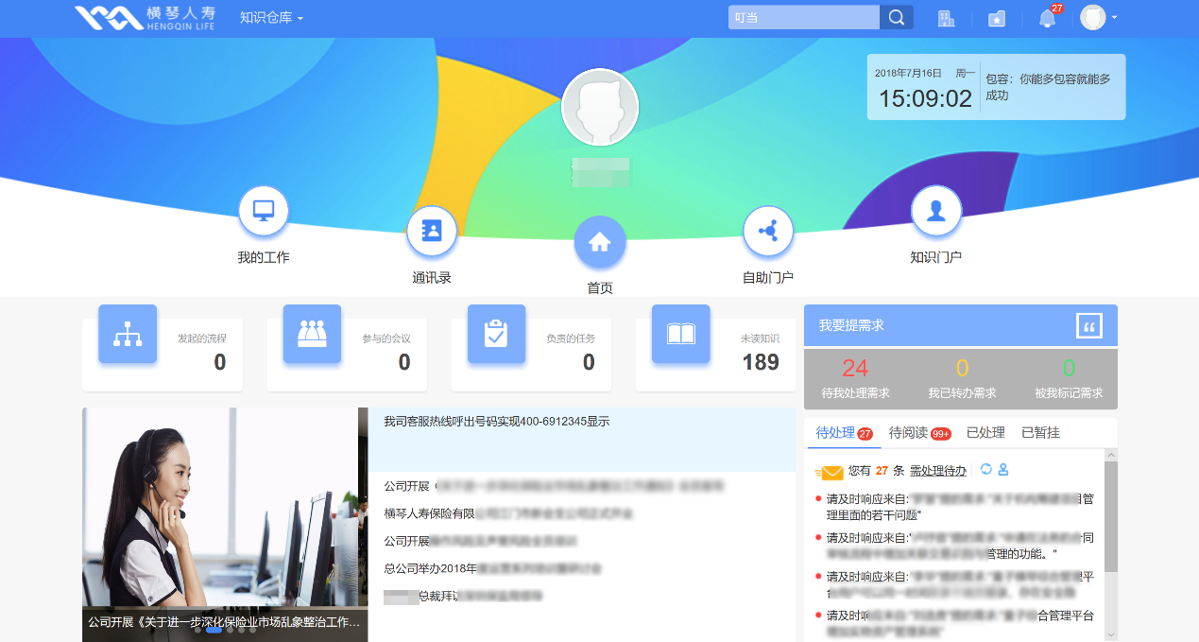Image resolution: width=1199 pixels, height=642 pixels.
Task: Click the 我的工作 monitor icon
Action: [x=264, y=211]
